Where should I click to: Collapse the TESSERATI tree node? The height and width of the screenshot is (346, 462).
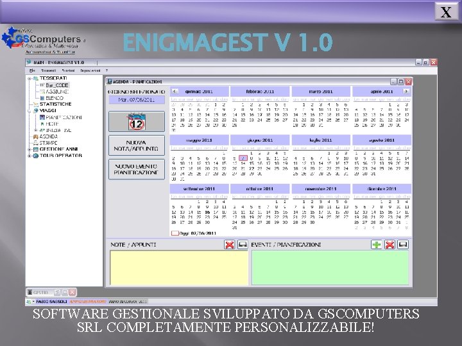coord(30,79)
